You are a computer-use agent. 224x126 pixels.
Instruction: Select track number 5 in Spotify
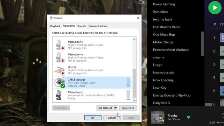(214, 91)
